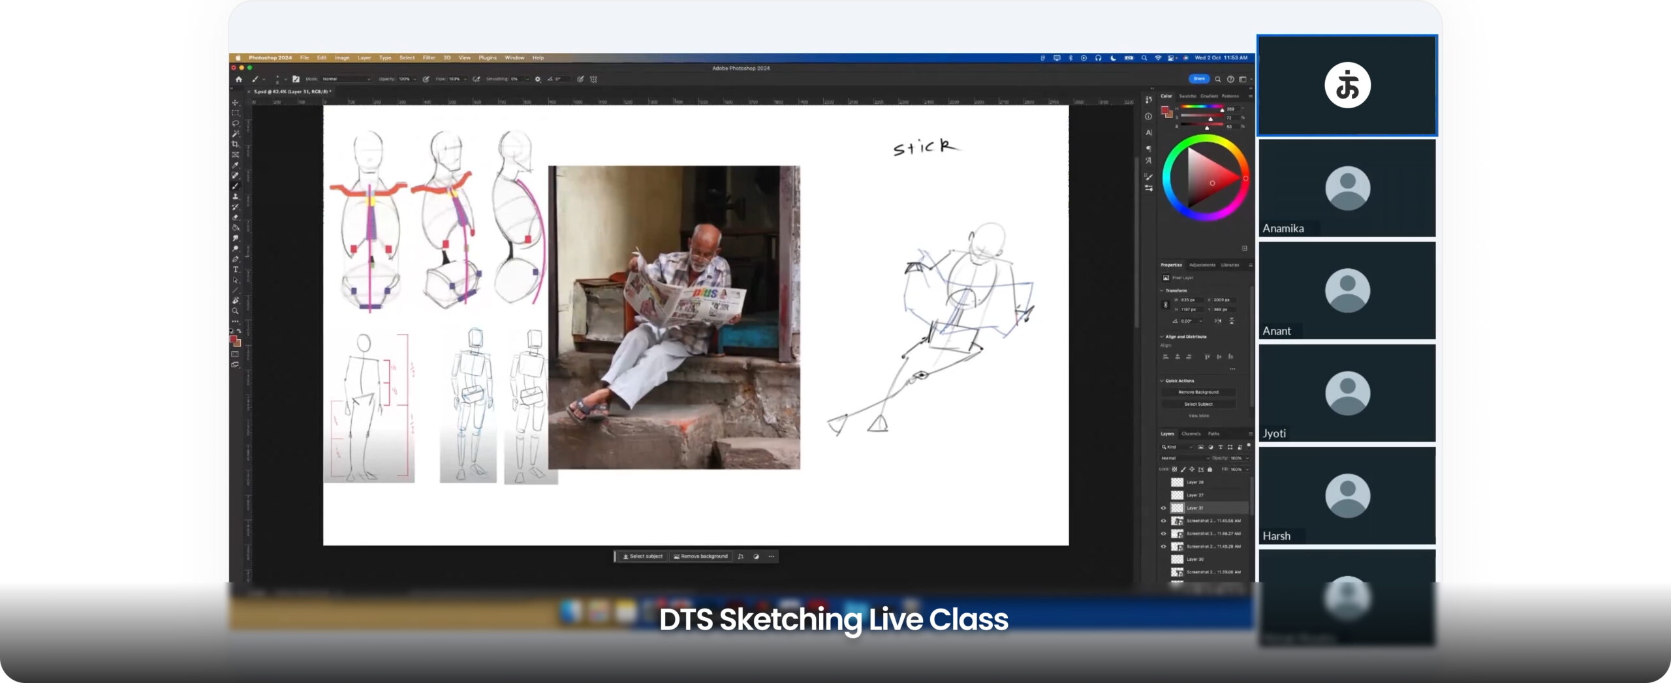Click Select Subject in Quick Actions
Screen dimensions: 1671x683
coord(1198,404)
